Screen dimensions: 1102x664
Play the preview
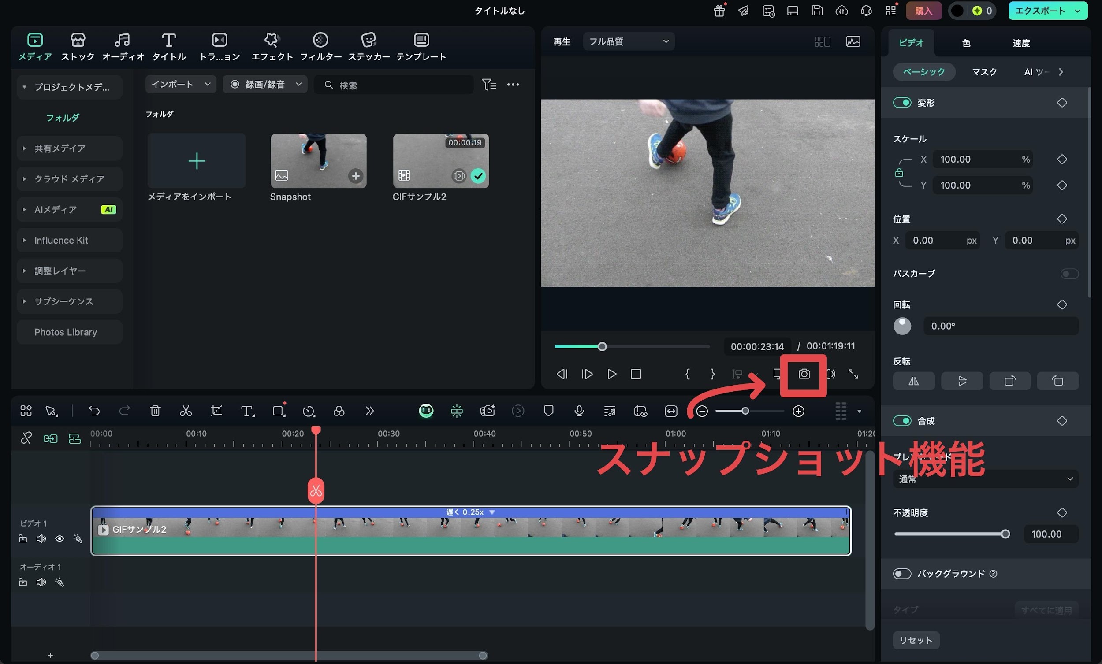(611, 374)
